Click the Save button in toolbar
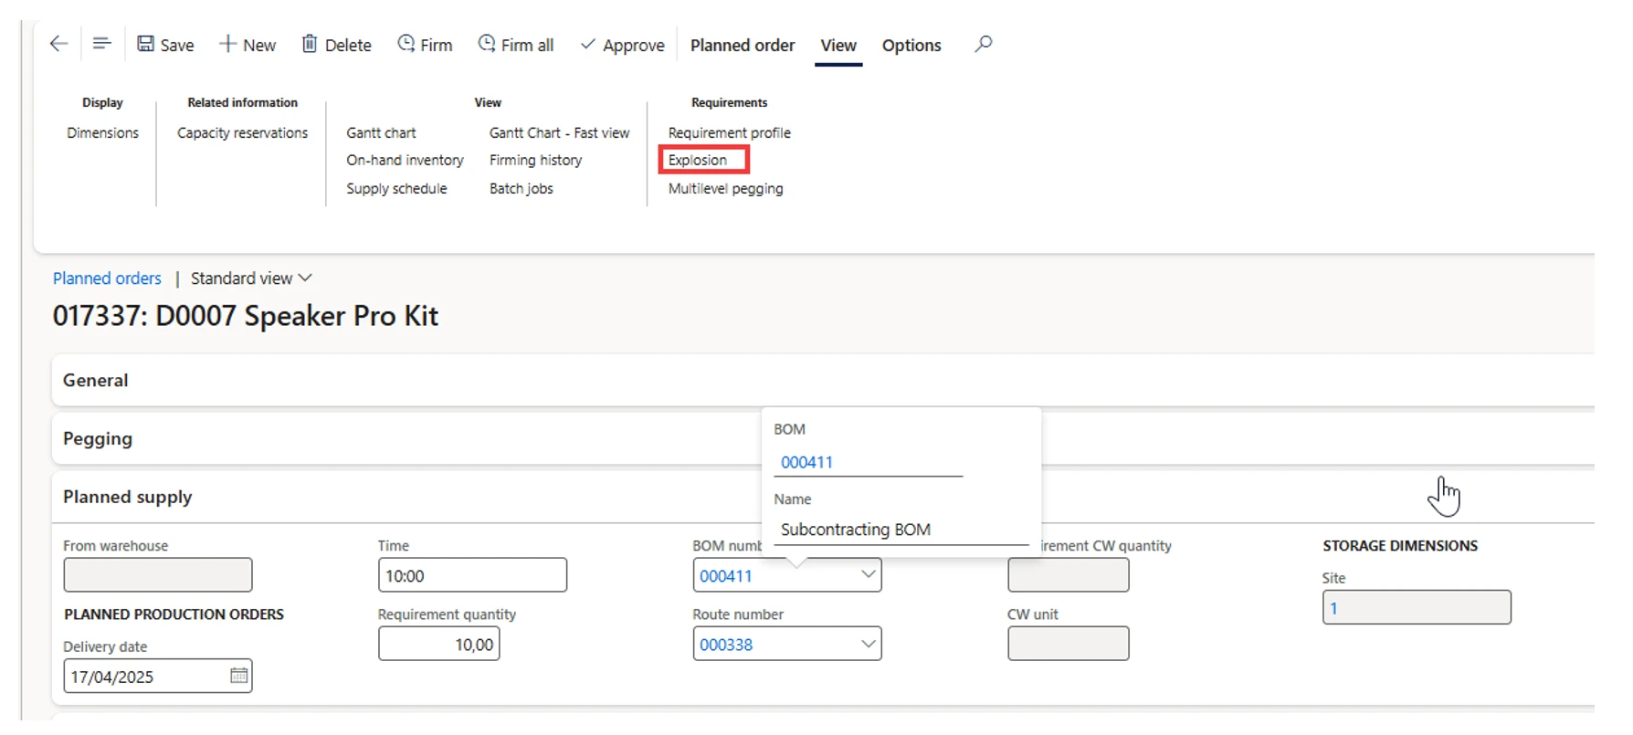Image resolution: width=1633 pixels, height=735 pixels. click(165, 45)
